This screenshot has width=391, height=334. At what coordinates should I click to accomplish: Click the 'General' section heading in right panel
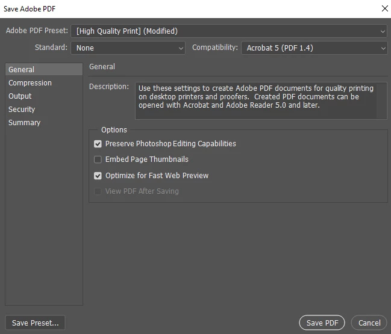(102, 67)
